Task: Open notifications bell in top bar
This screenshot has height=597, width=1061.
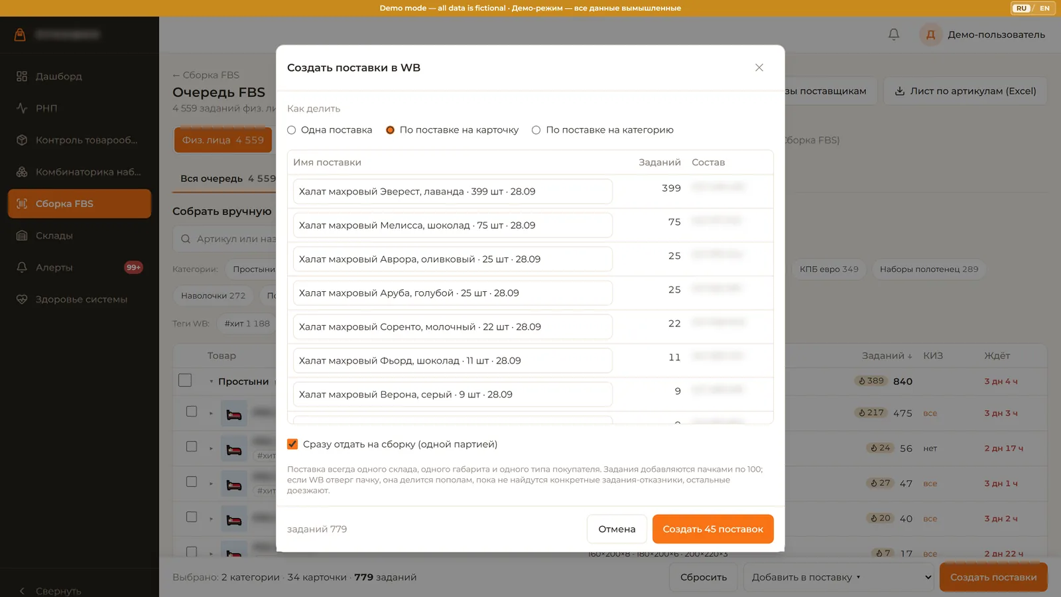Action: [894, 34]
